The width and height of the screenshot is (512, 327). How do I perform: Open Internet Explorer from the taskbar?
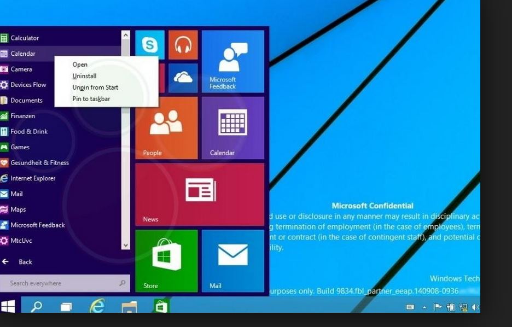pyautogui.click(x=97, y=306)
